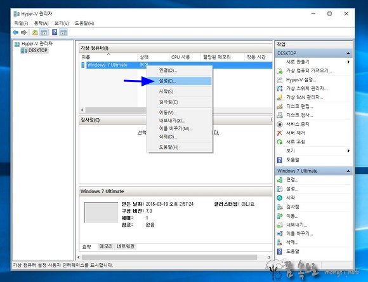The height and width of the screenshot is (282, 368).
Task: Click the 설정 icon under Windows 7 Ultimate
Action: point(280,189)
